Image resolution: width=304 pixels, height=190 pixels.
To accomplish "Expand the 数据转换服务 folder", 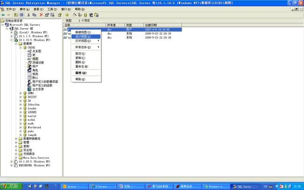I will [x=16, y=139].
